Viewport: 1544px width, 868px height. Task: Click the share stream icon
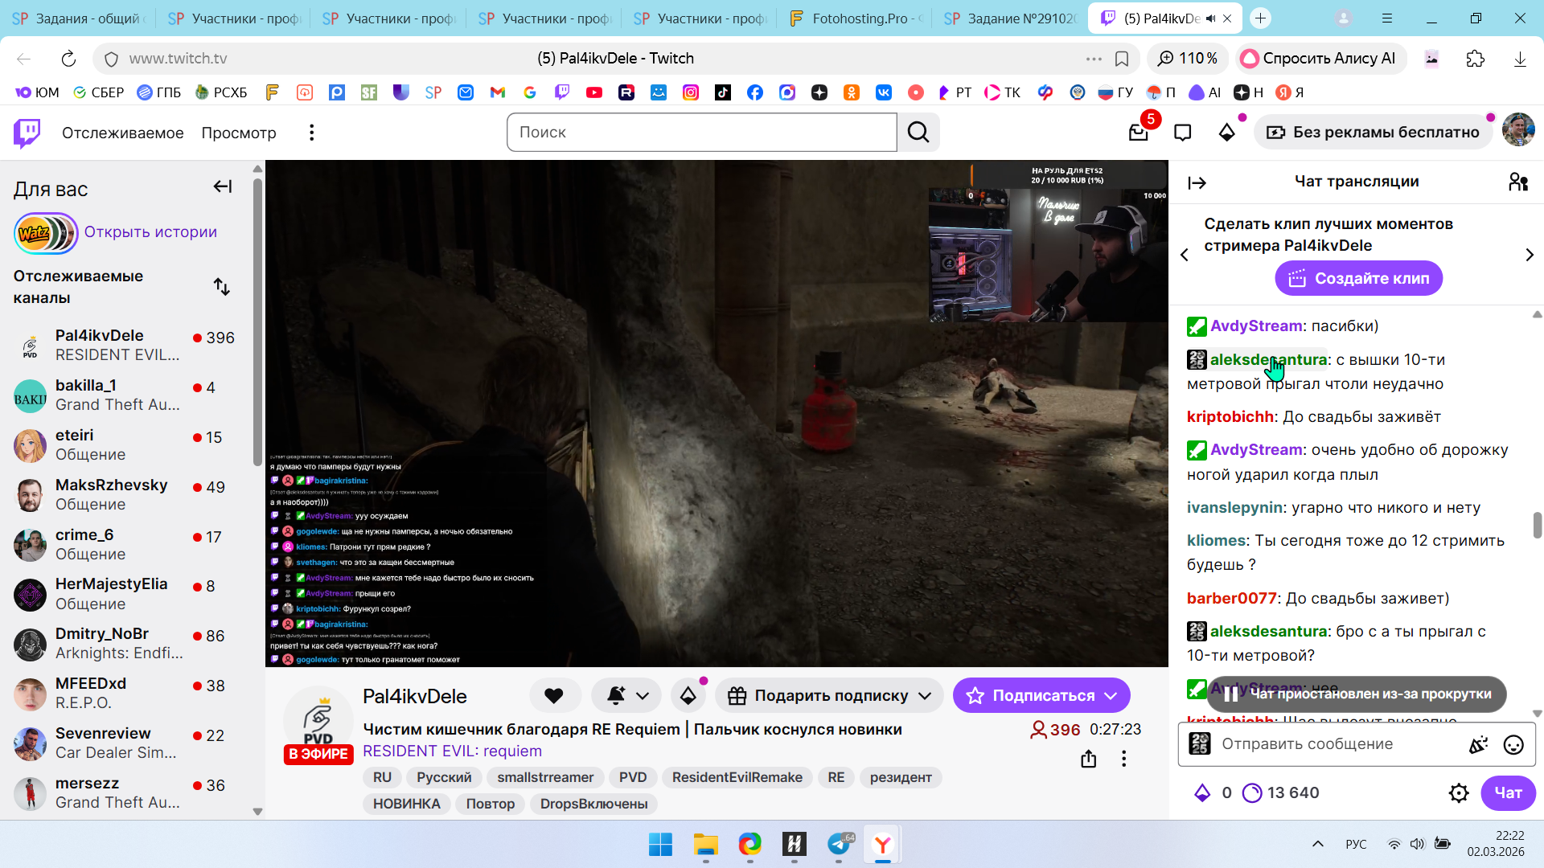(1088, 759)
